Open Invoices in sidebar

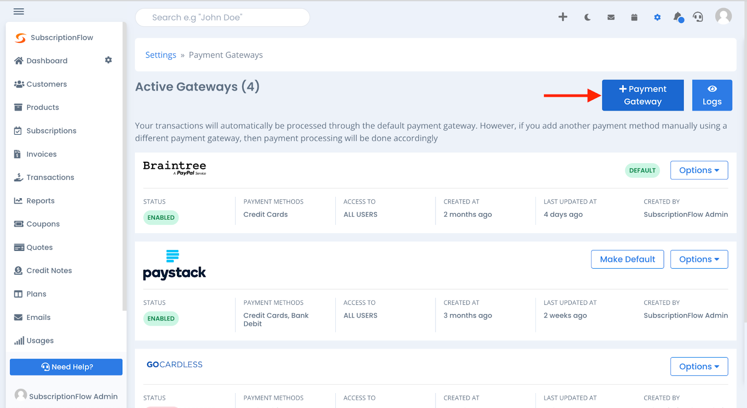[x=35, y=154]
